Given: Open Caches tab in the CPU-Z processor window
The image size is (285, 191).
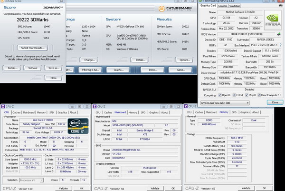Looking at the screenshot, I should coord(17,112).
